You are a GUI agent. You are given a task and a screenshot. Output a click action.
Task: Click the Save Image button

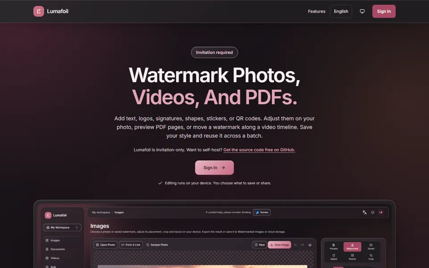(x=279, y=245)
